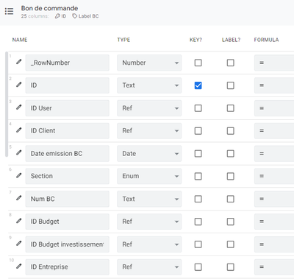294x279 pixels.
Task: Click the formula field for ID Budget row
Action: 274,222
